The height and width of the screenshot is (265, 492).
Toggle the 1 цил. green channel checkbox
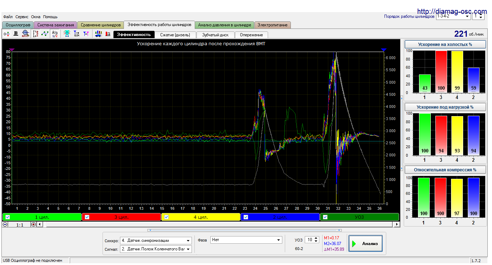[7, 217]
